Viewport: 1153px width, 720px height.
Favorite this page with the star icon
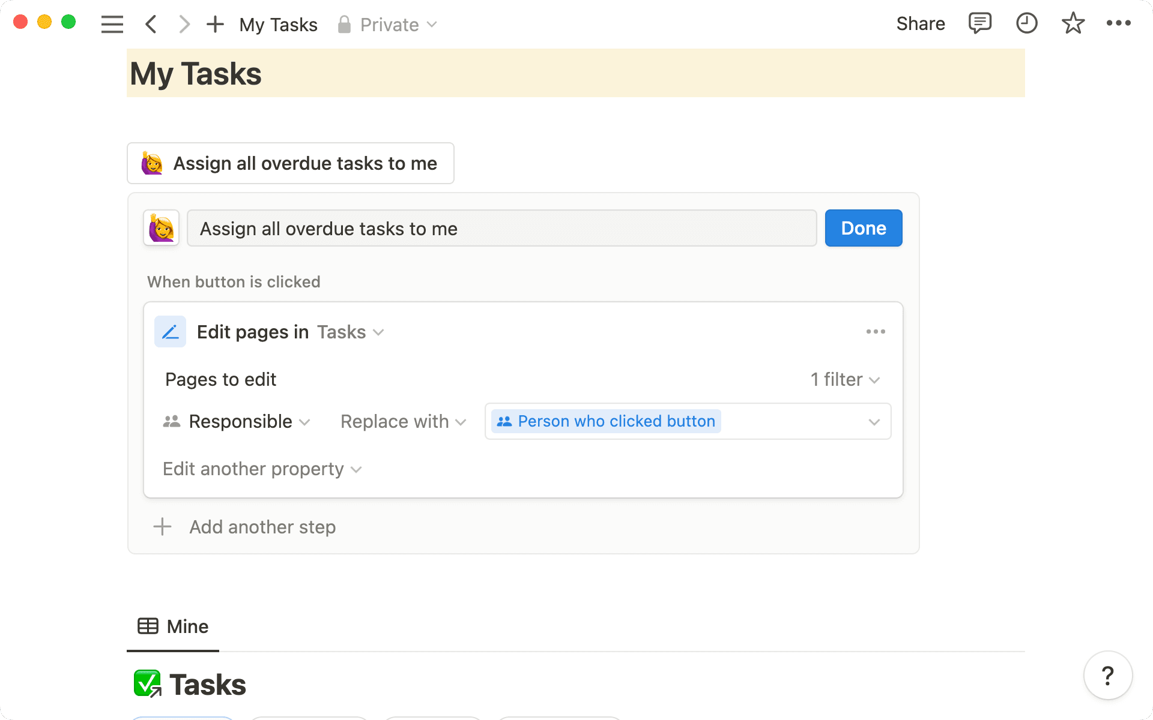pyautogui.click(x=1073, y=23)
